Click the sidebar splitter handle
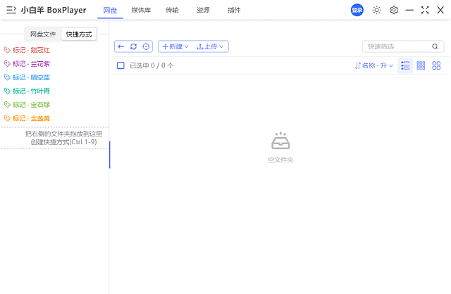 pyautogui.click(x=110, y=155)
